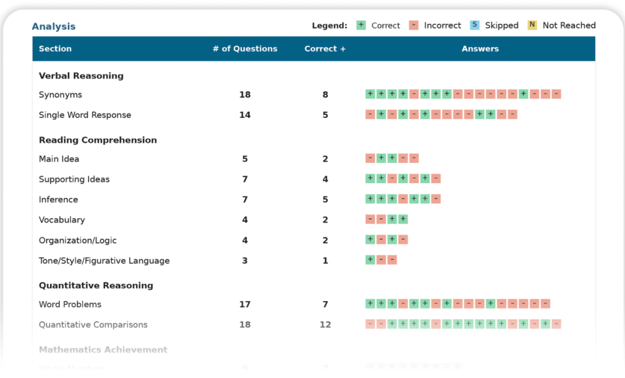The width and height of the screenshot is (625, 378).
Task: Click the red Incorrect legend icon
Action: [x=414, y=25]
